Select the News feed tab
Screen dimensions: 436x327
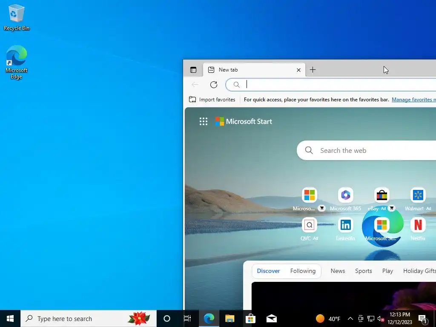pyautogui.click(x=338, y=271)
